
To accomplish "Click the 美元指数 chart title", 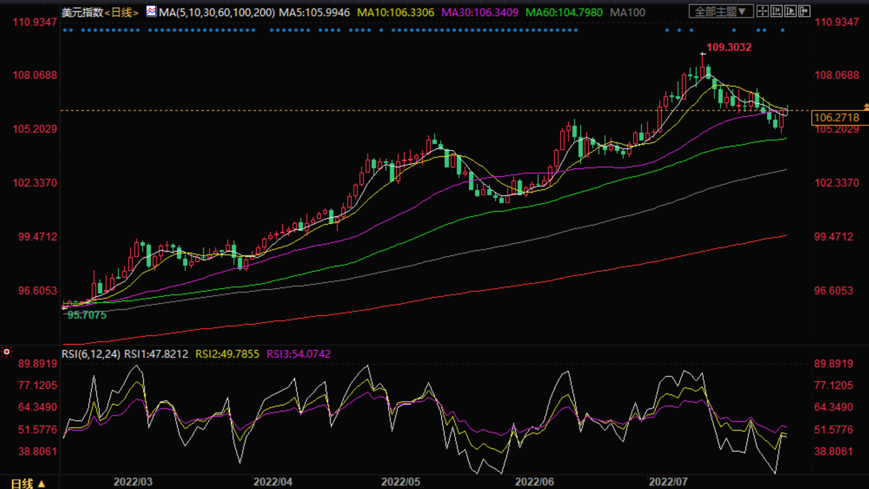I will point(82,12).
